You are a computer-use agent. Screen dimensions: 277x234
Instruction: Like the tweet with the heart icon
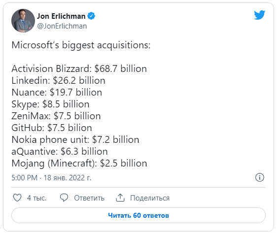(17, 198)
